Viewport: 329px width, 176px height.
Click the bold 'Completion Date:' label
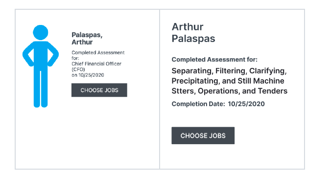click(x=198, y=104)
